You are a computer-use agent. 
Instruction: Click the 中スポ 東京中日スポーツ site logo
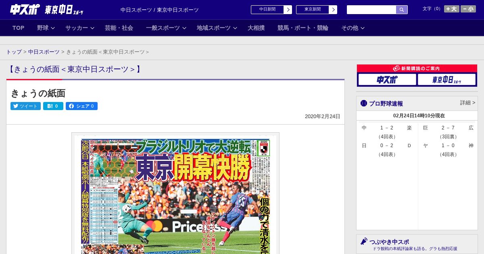click(47, 10)
